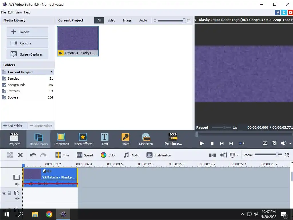Take a snapshot with camera icon
The image size is (293, 220).
274,143
